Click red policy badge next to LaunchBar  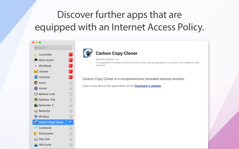(71, 54)
